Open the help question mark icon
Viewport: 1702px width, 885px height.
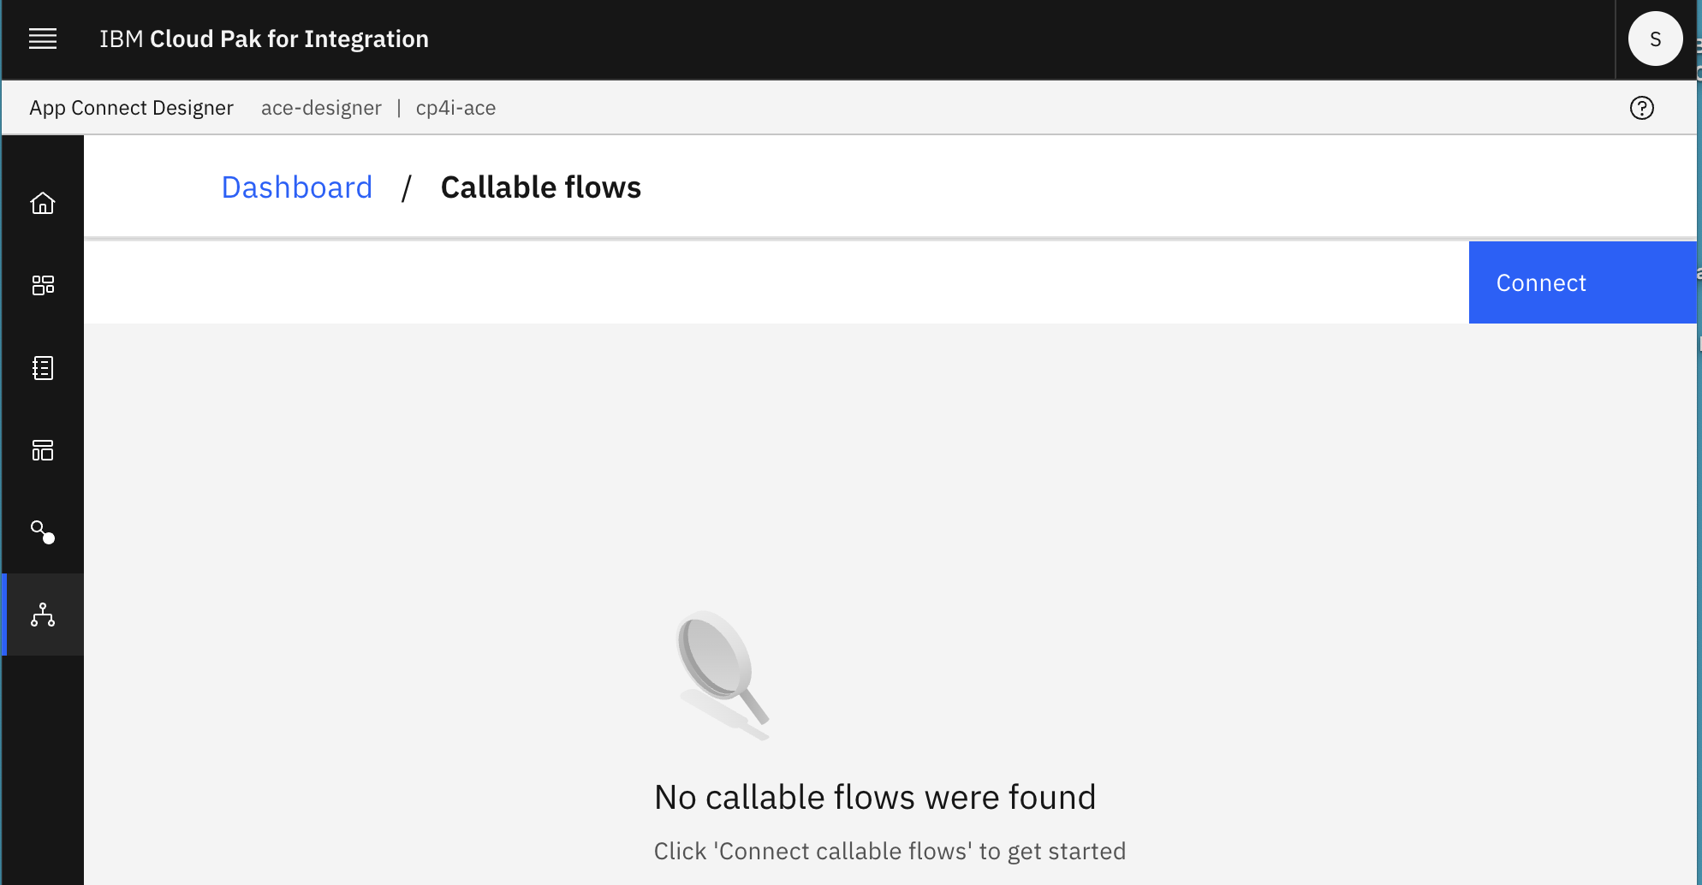[1641, 108]
